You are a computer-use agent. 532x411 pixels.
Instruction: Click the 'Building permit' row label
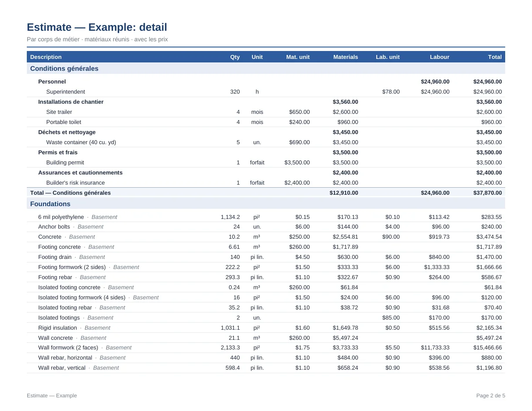(x=65, y=163)
